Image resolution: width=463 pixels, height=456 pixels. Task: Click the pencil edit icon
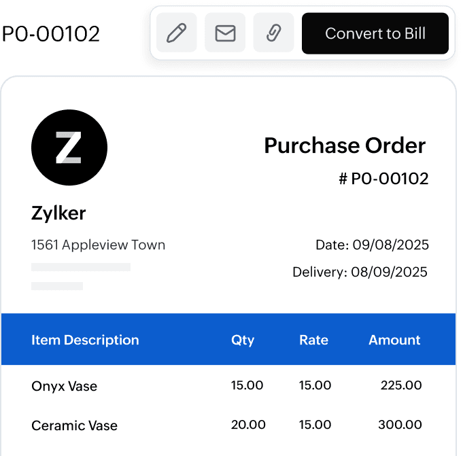point(177,33)
